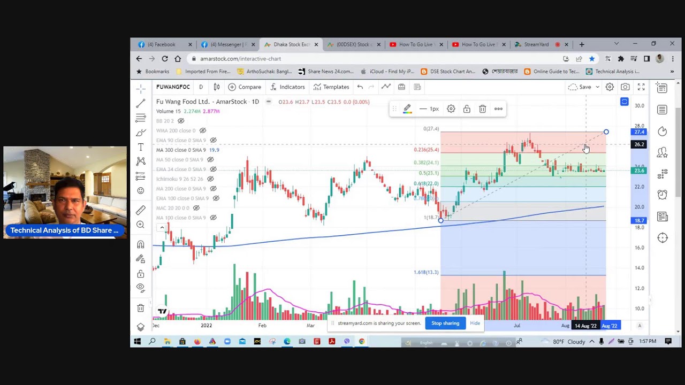Toggle stay in drawing mode
The height and width of the screenshot is (385, 685).
coord(141,259)
